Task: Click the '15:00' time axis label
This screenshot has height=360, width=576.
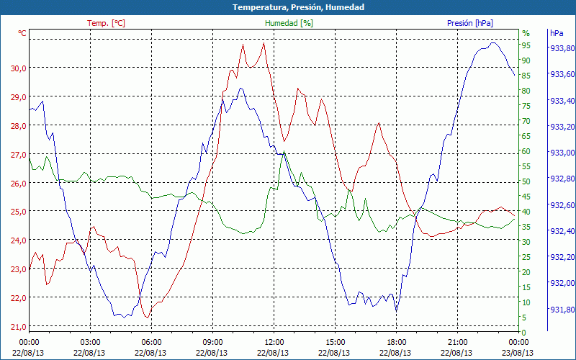Action: coord(335,343)
